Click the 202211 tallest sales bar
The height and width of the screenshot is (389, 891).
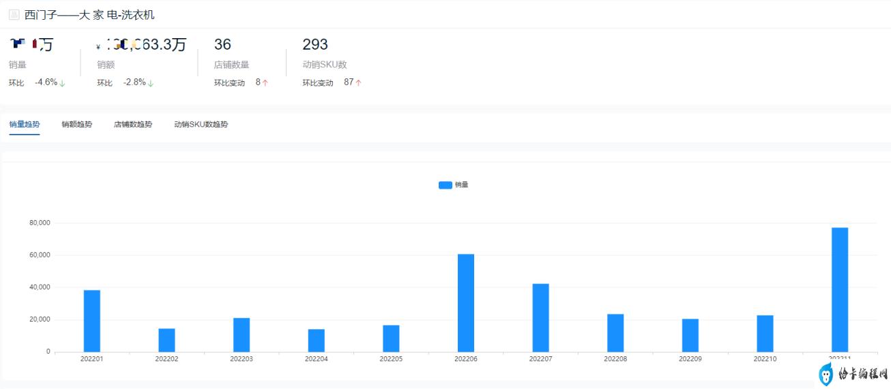[x=840, y=290]
